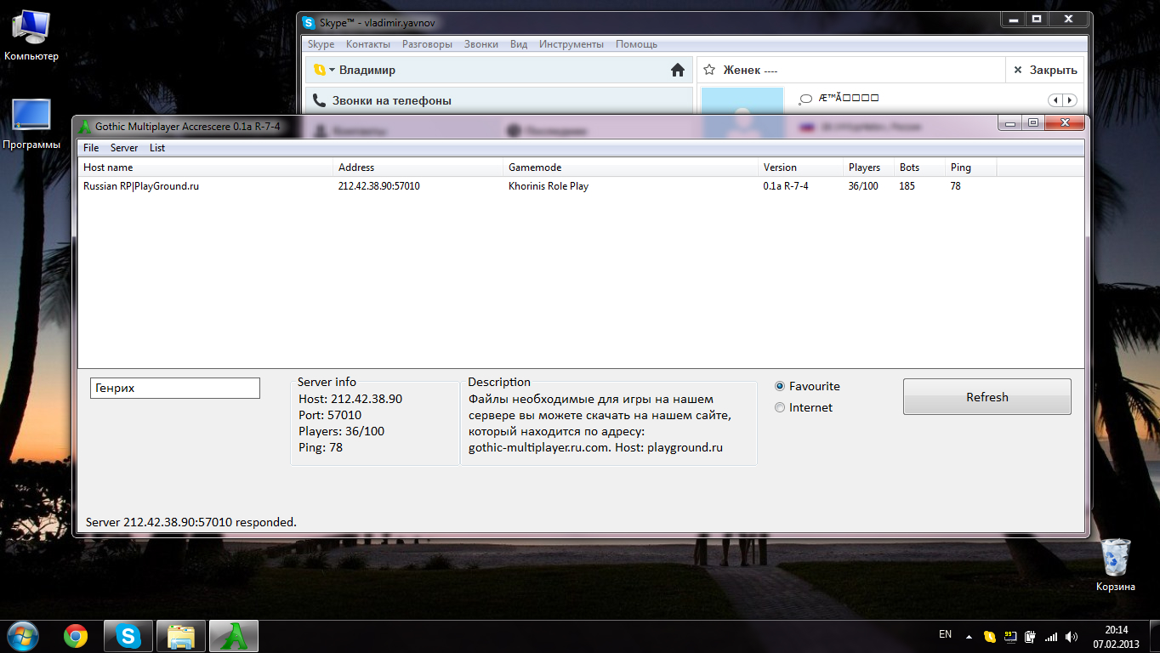Click the Звонки на телефоны phone icon

coord(320,100)
